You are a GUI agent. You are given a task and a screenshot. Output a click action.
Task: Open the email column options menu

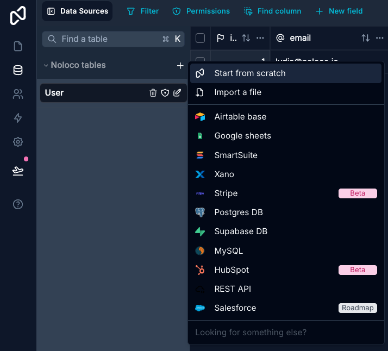point(380,38)
